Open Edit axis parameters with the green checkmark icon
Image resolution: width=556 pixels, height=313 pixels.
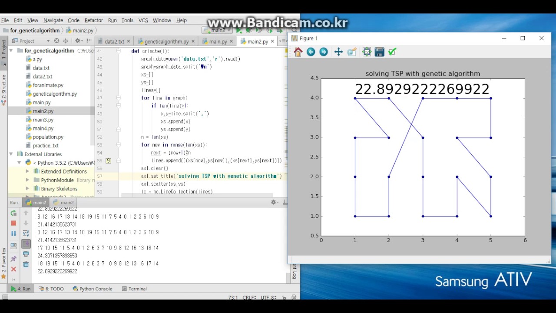click(392, 52)
